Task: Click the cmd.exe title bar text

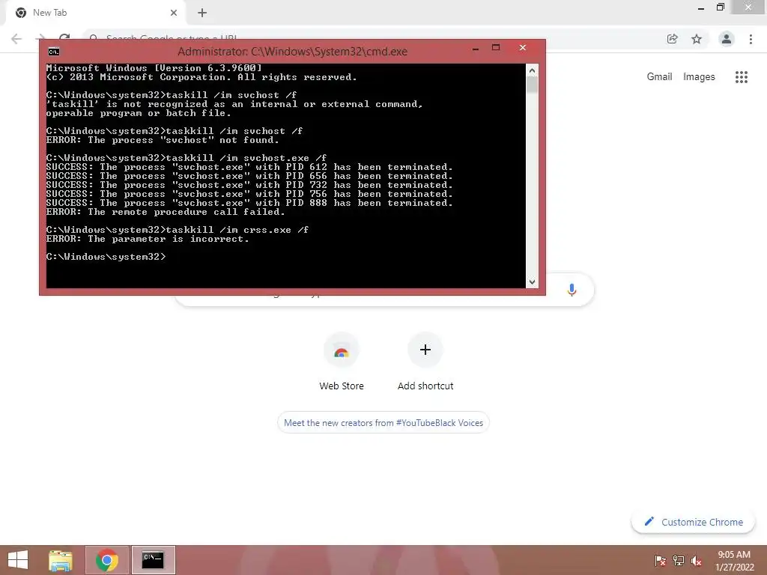Action: pyautogui.click(x=293, y=52)
